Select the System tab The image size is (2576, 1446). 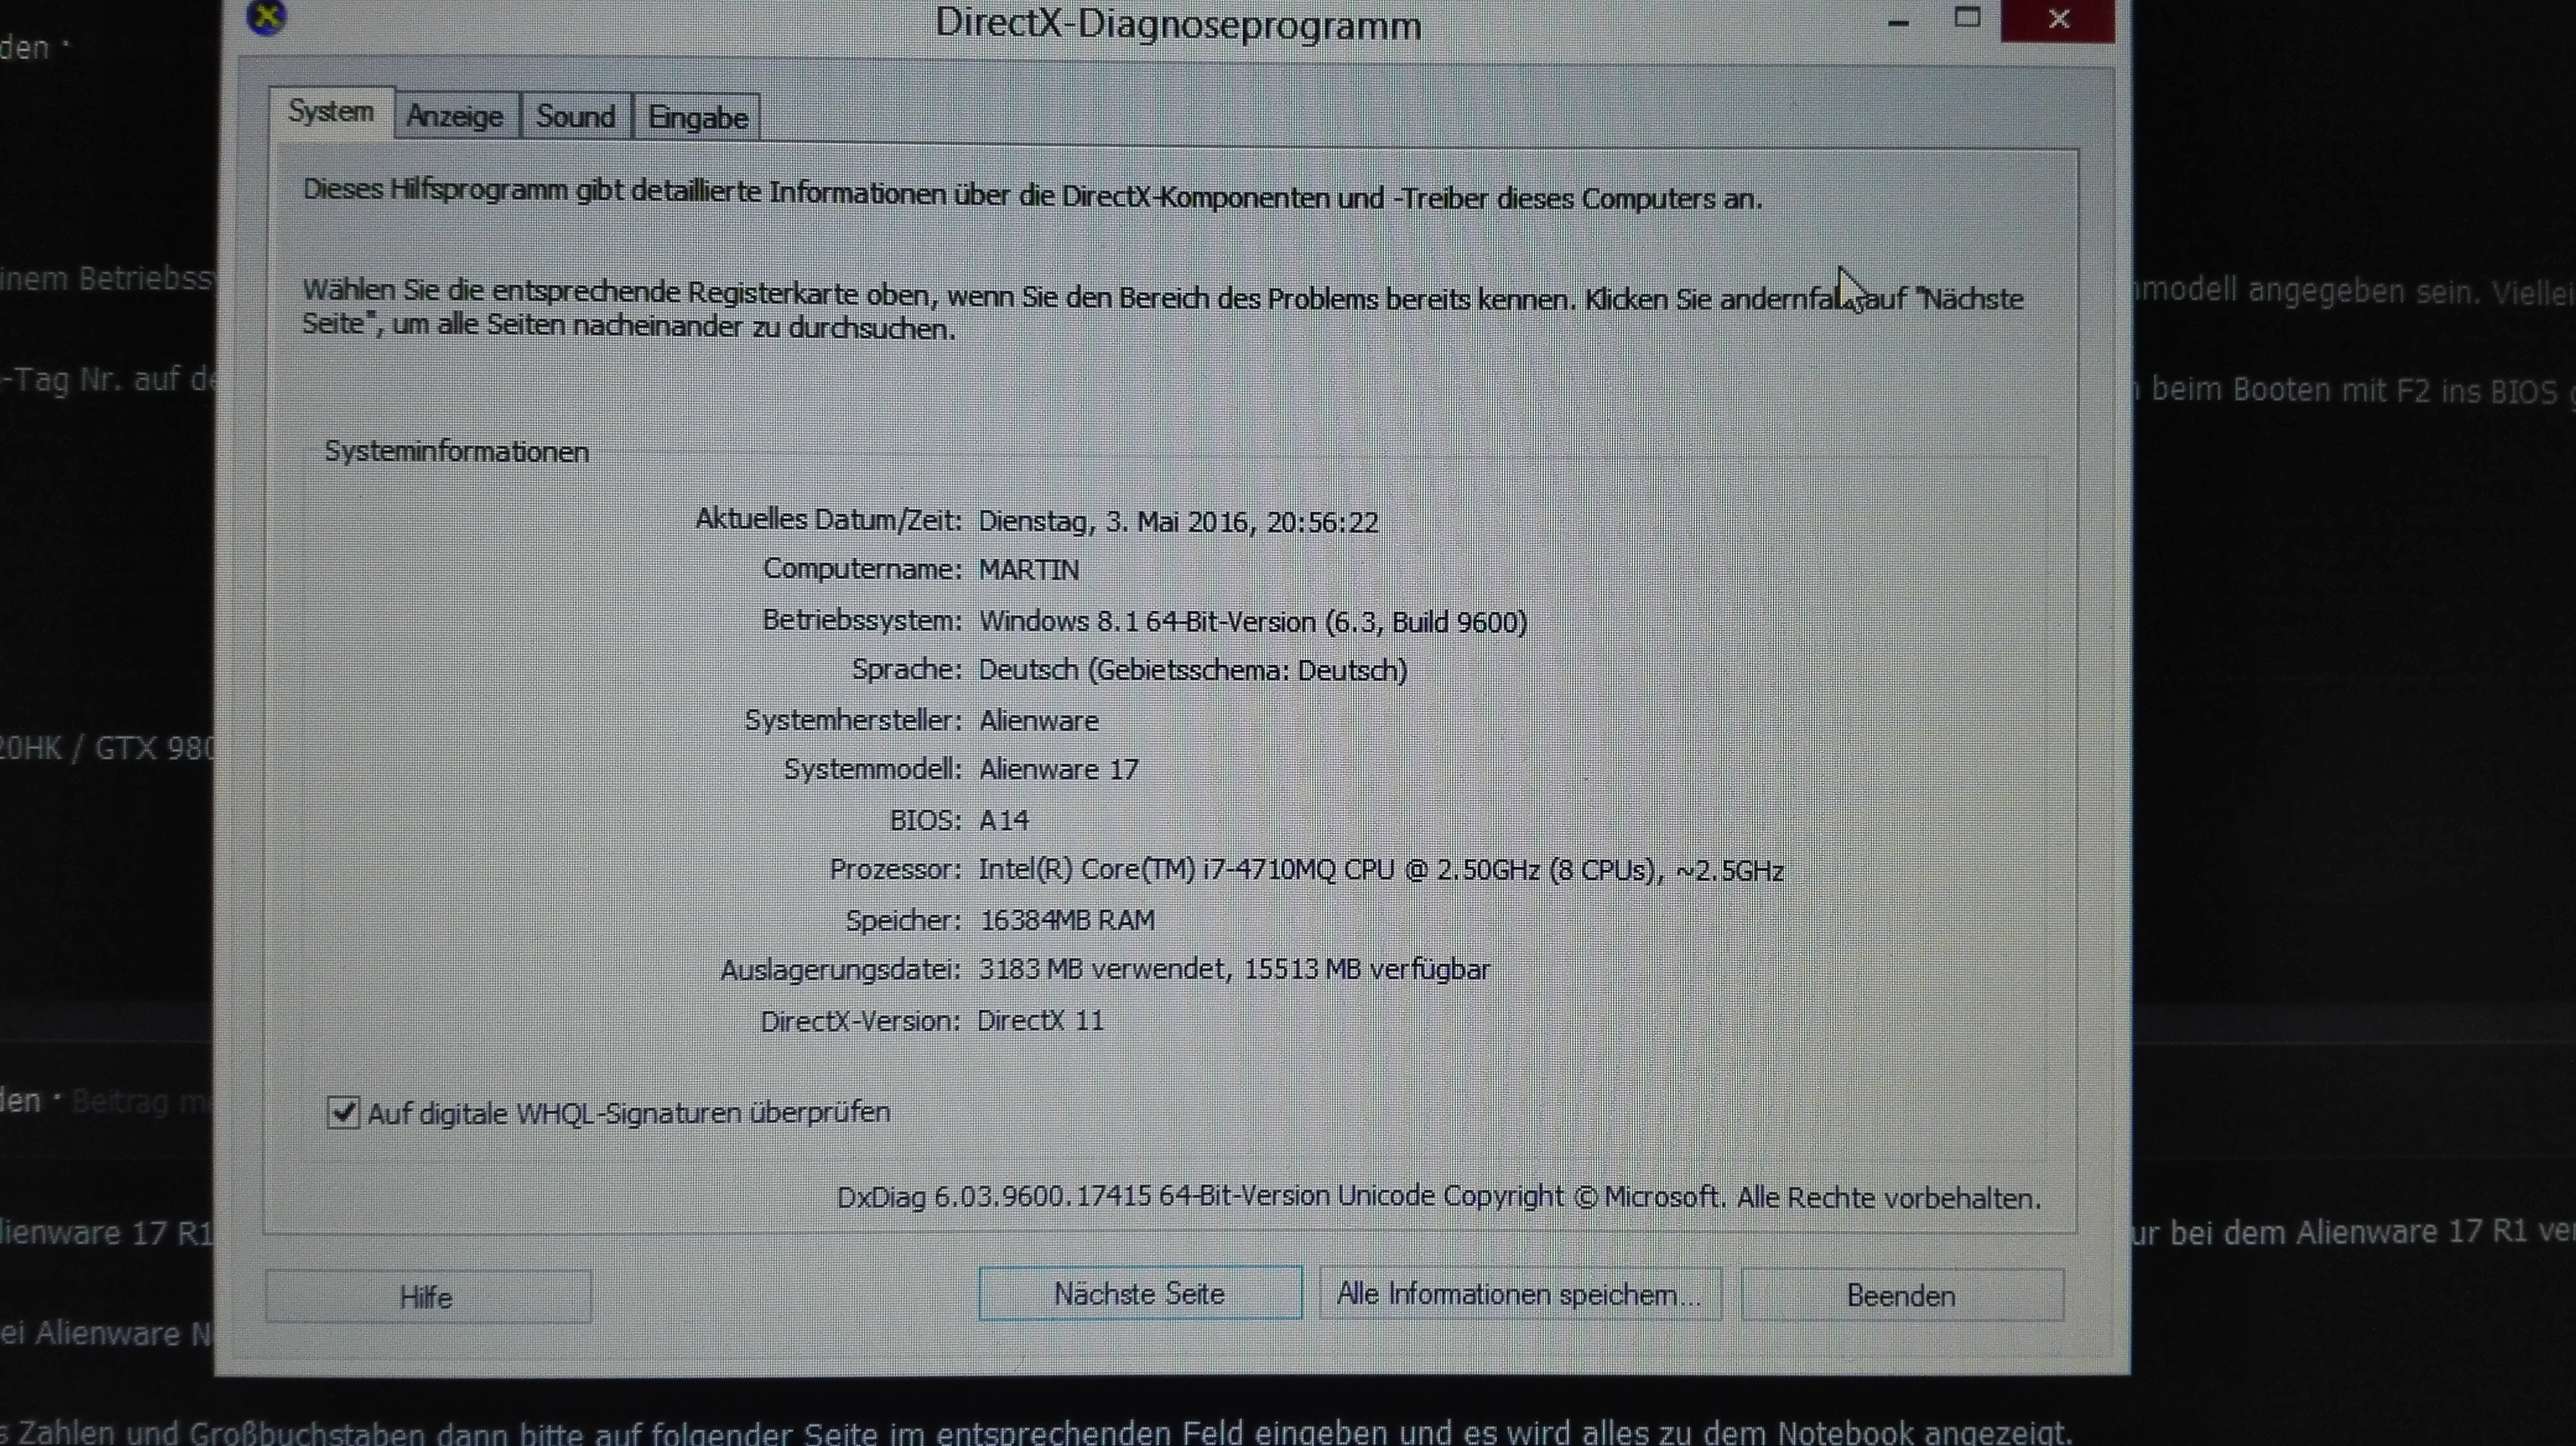(330, 112)
